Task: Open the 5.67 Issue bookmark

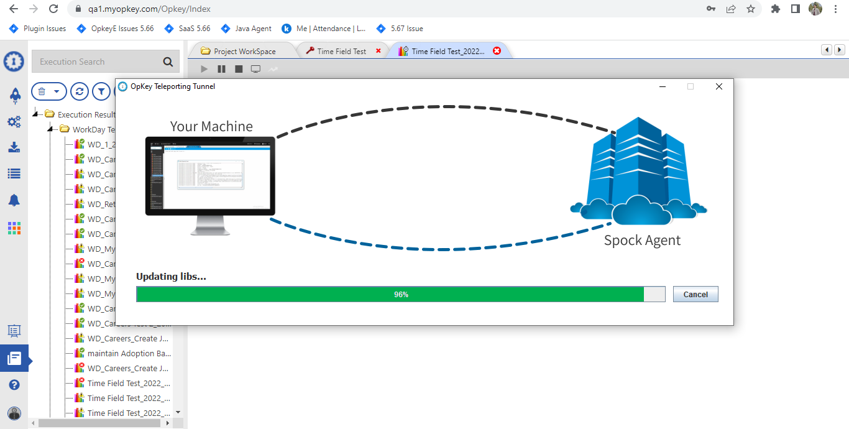Action: tap(400, 29)
